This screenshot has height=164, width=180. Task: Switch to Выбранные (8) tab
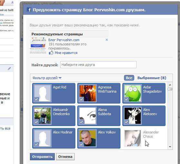point(152,78)
